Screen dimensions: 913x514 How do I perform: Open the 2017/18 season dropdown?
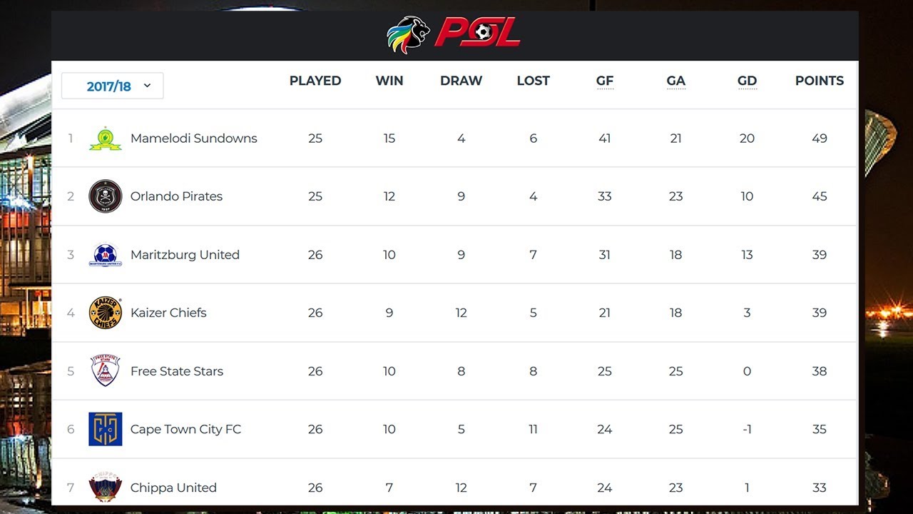click(x=113, y=86)
